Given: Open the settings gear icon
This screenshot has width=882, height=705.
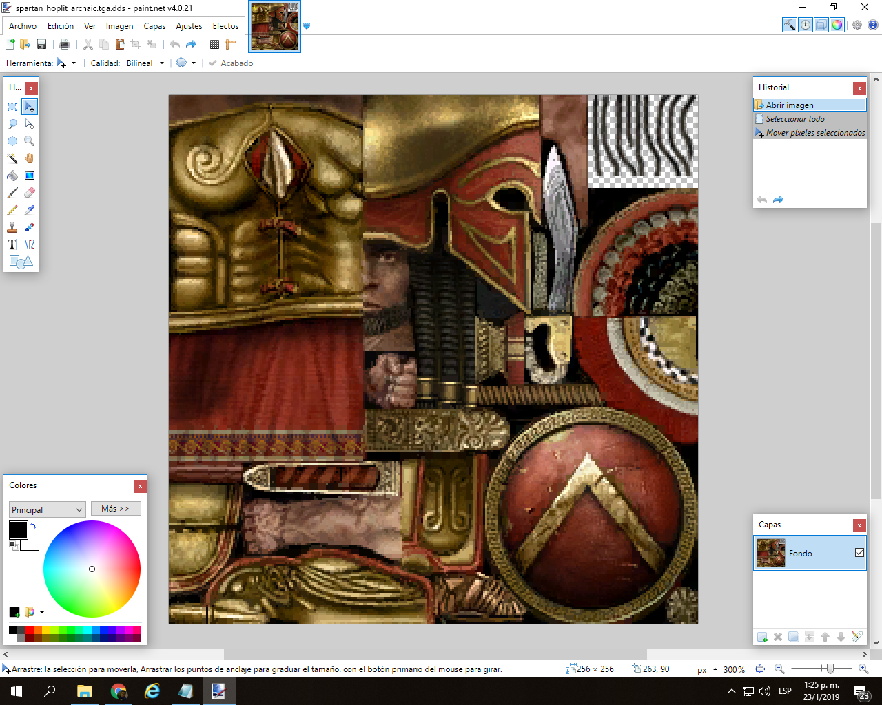Looking at the screenshot, I should [x=857, y=25].
